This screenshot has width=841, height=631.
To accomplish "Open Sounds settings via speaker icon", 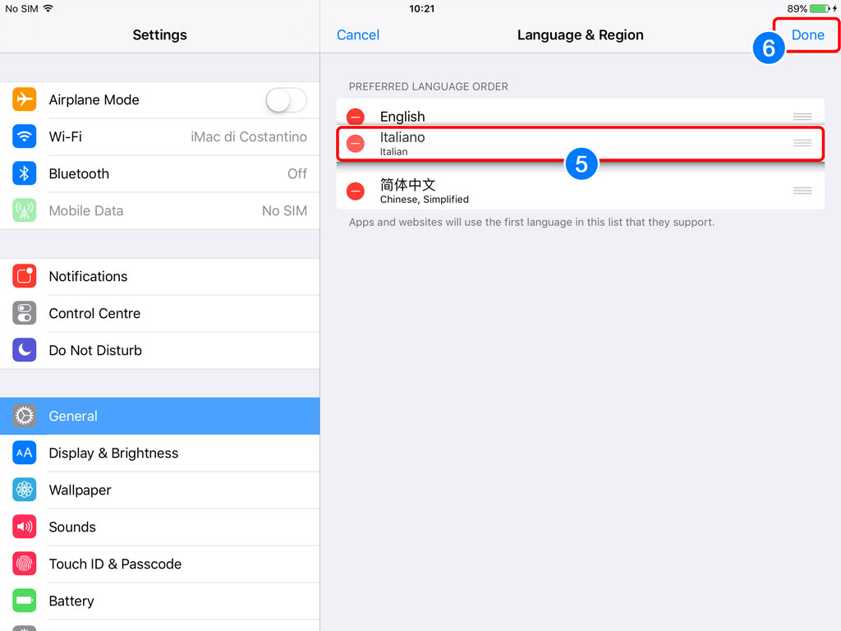I will (24, 527).
